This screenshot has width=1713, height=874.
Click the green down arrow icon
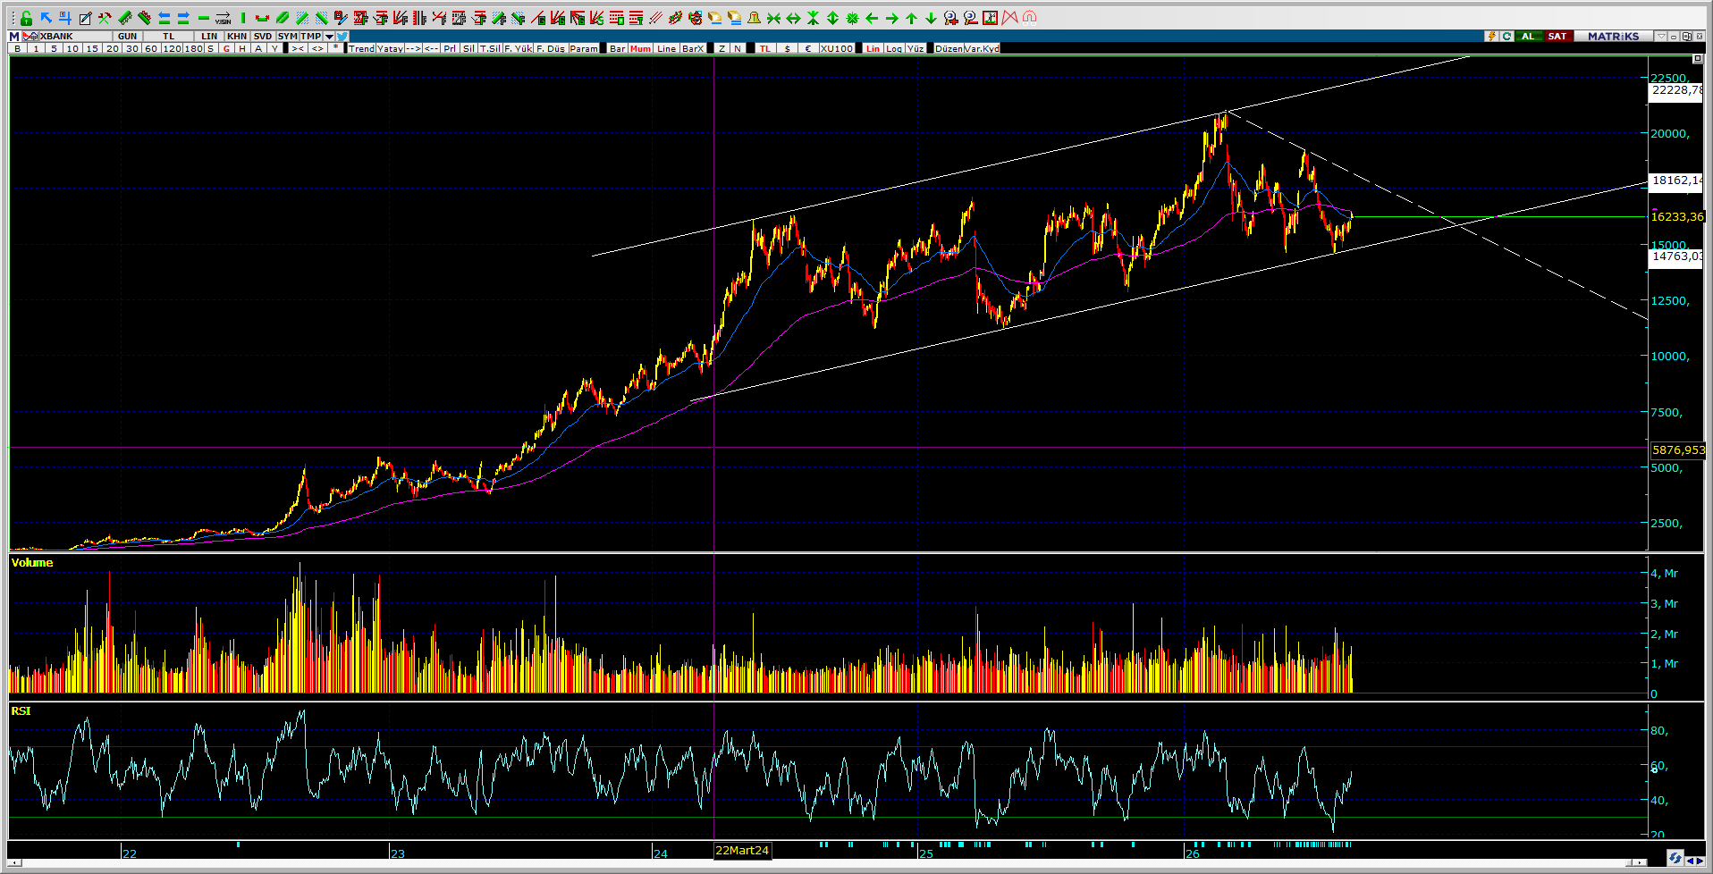point(931,18)
